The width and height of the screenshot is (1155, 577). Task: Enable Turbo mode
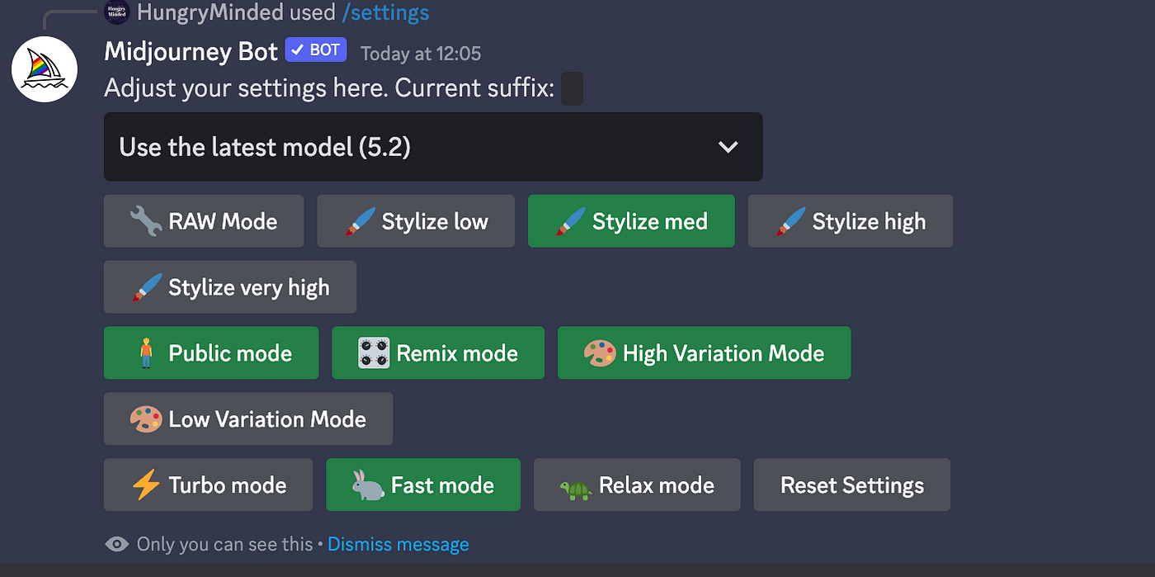coord(208,485)
